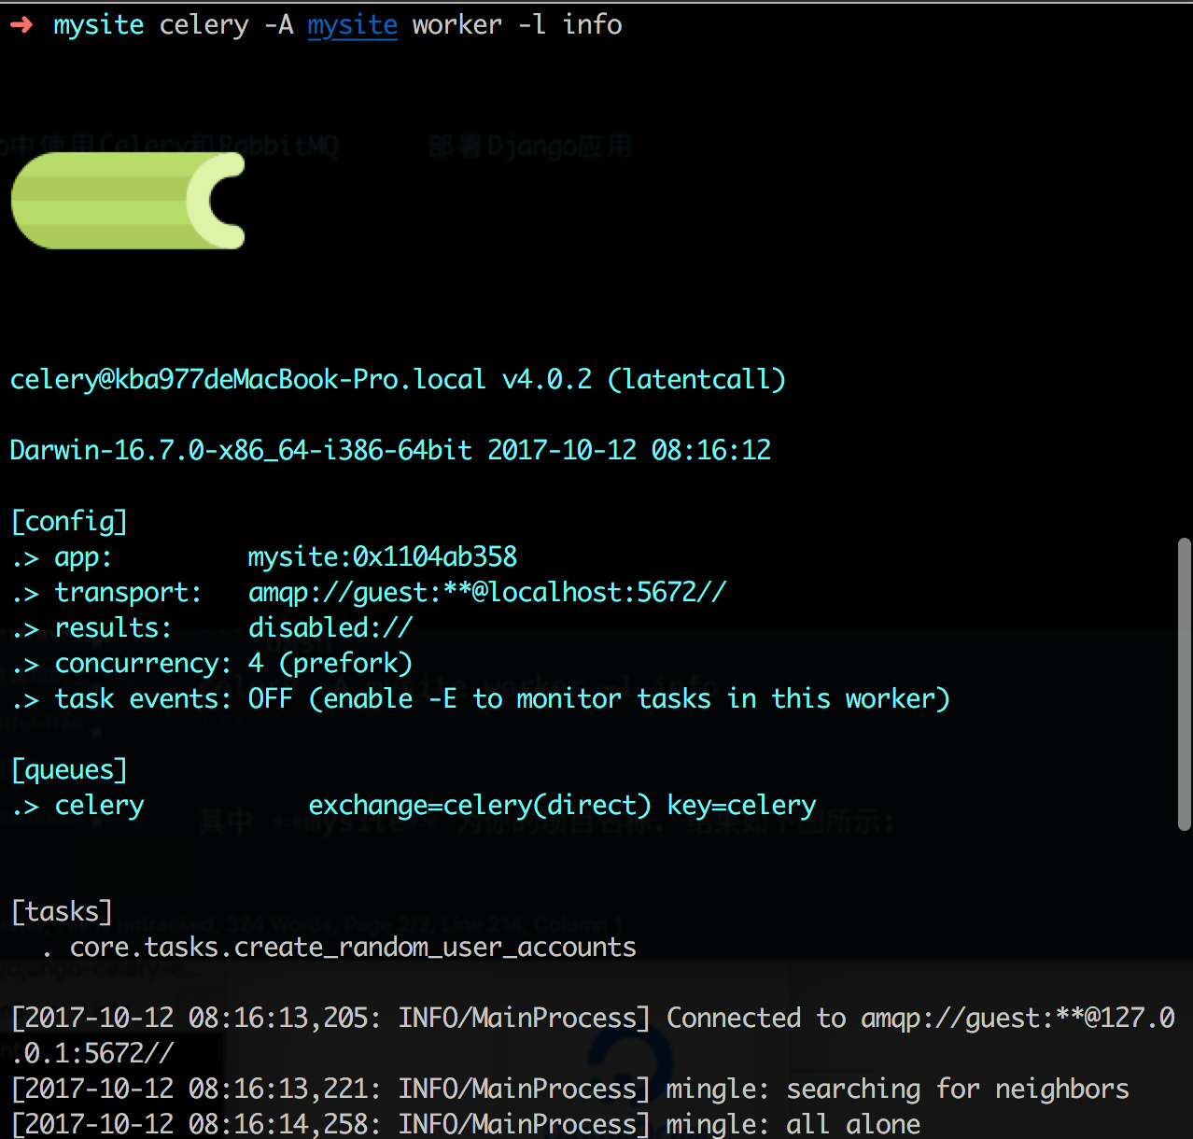Click the '2017-10-12 08:16:12' start time

tap(629, 450)
